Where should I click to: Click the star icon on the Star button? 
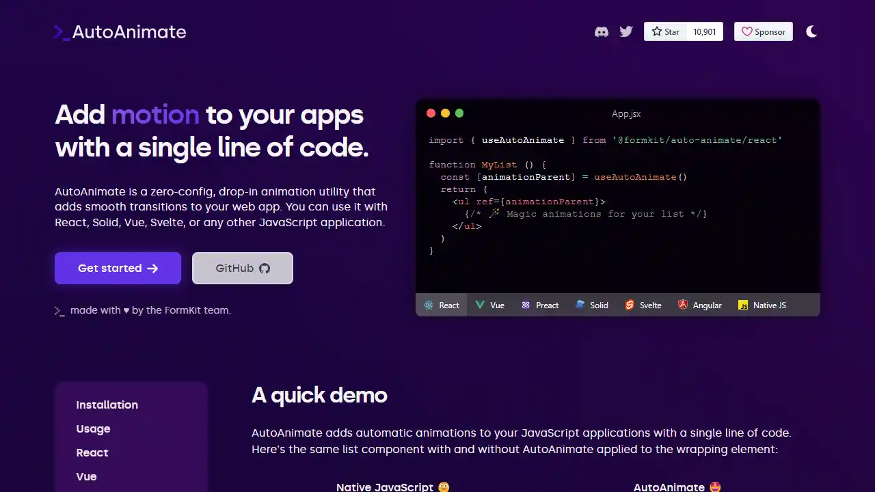point(656,31)
